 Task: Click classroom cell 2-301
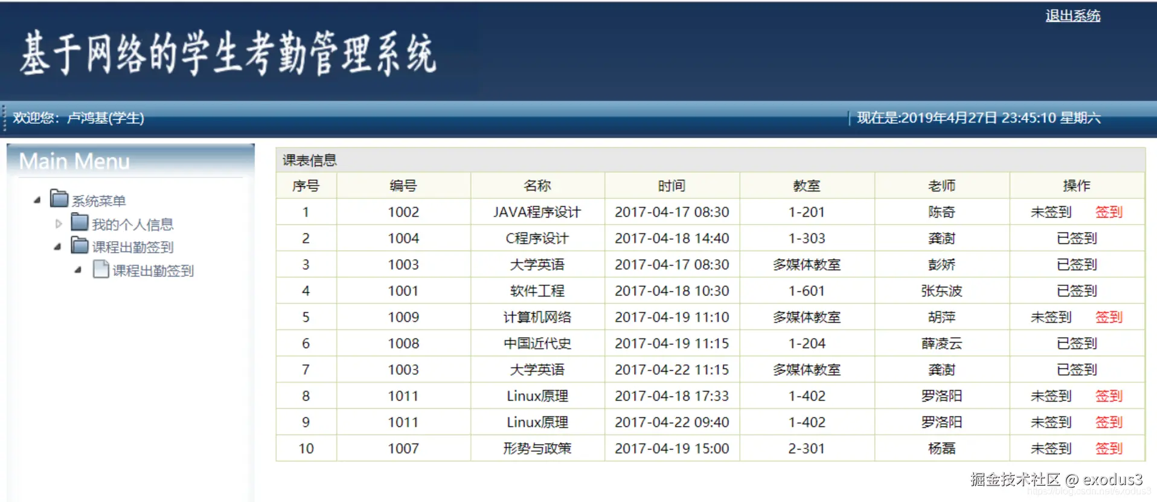click(x=807, y=448)
